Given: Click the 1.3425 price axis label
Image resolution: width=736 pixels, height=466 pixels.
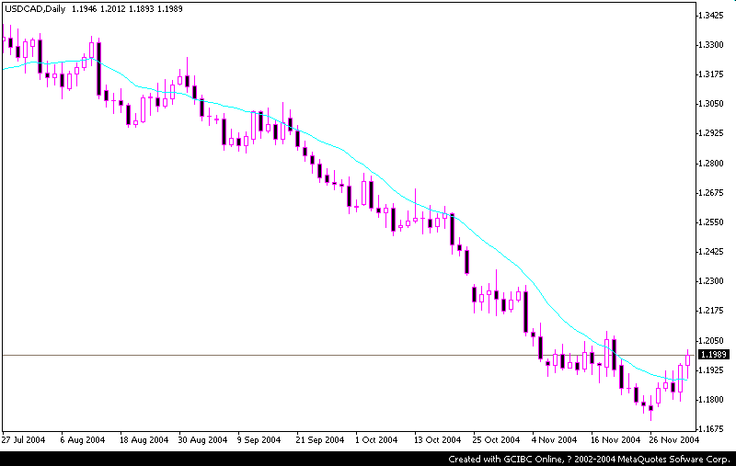Looking at the screenshot, I should [x=710, y=16].
